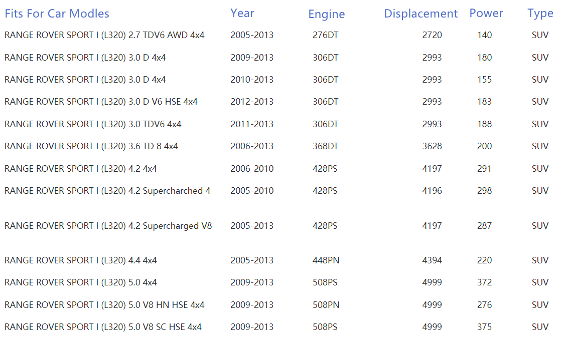This screenshot has width=567, height=342.
Task: Click the 2.7 TDV6 AWD 4x4 model row
Action: click(x=104, y=35)
